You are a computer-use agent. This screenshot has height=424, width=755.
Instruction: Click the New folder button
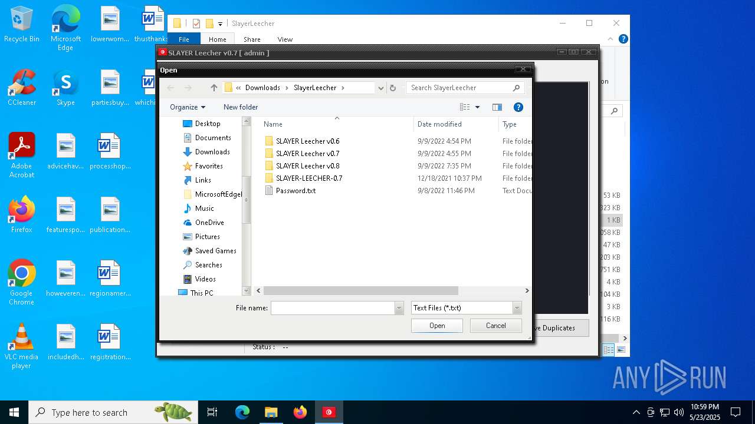pyautogui.click(x=241, y=107)
